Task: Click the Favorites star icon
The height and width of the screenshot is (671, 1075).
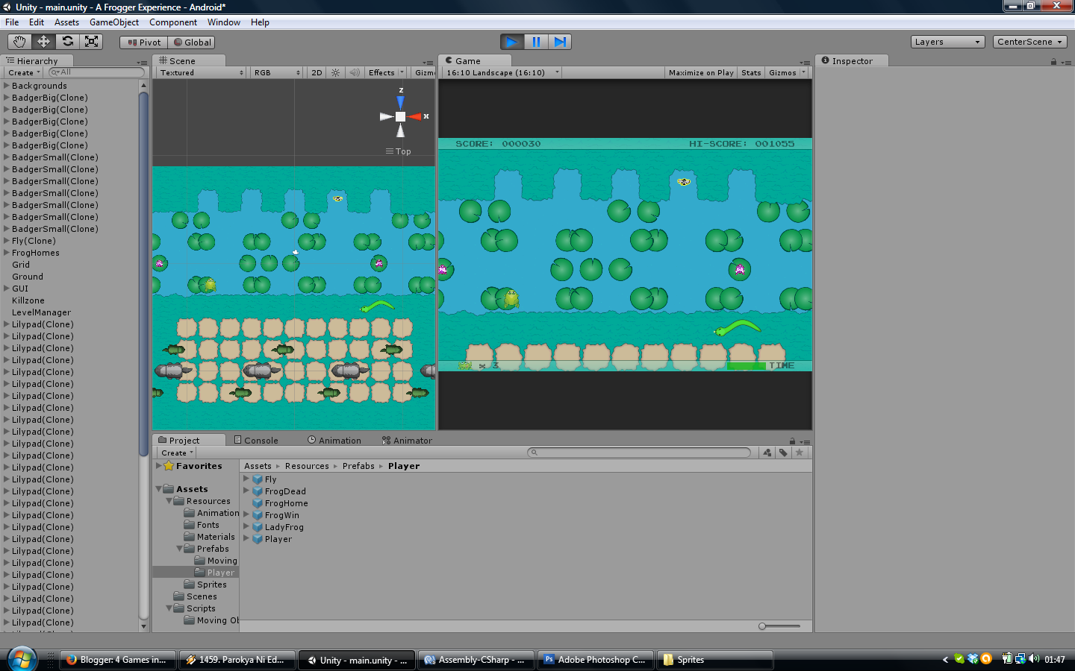Action: coord(169,466)
